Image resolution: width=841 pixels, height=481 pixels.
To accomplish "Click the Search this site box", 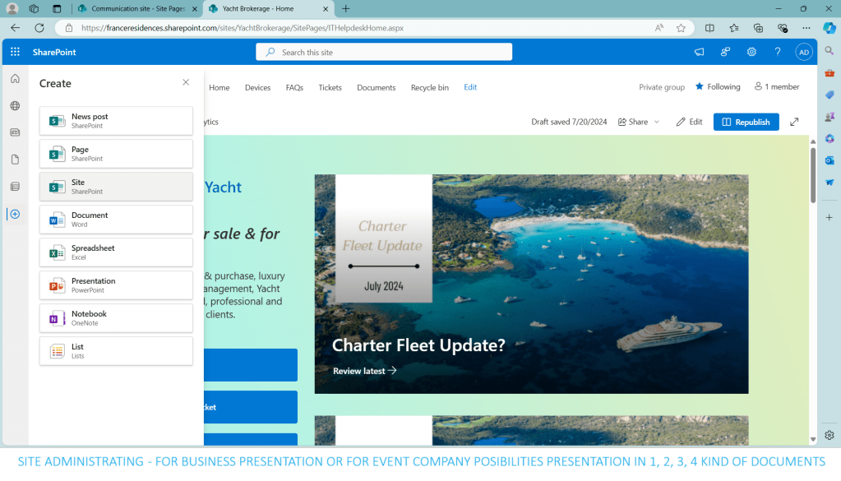I will 384,52.
